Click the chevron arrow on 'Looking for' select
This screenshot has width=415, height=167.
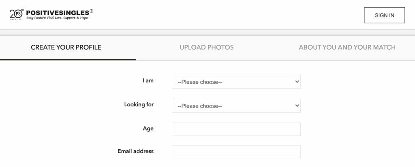(x=297, y=106)
